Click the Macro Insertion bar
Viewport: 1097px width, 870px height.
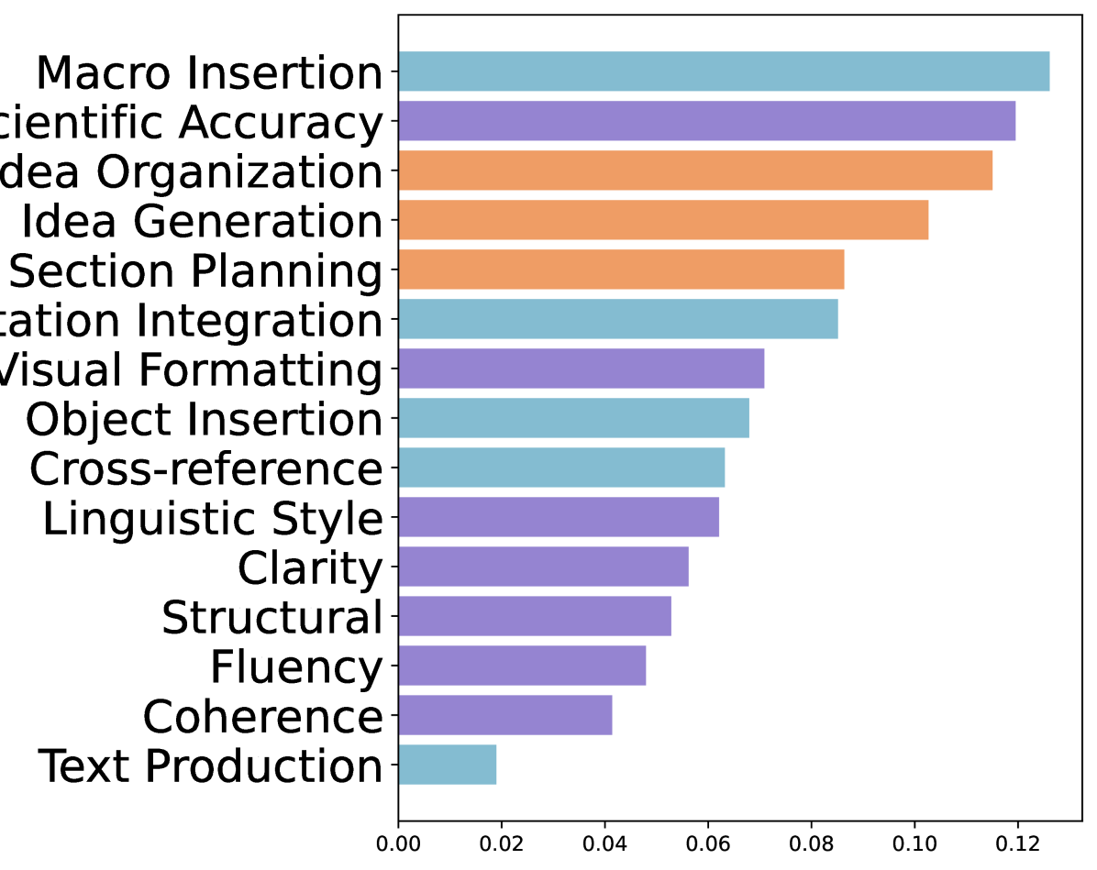[724, 72]
